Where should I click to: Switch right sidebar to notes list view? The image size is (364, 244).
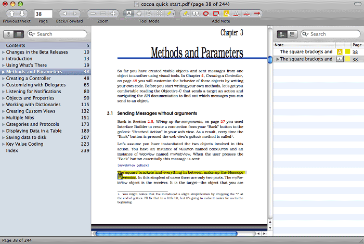[282, 34]
